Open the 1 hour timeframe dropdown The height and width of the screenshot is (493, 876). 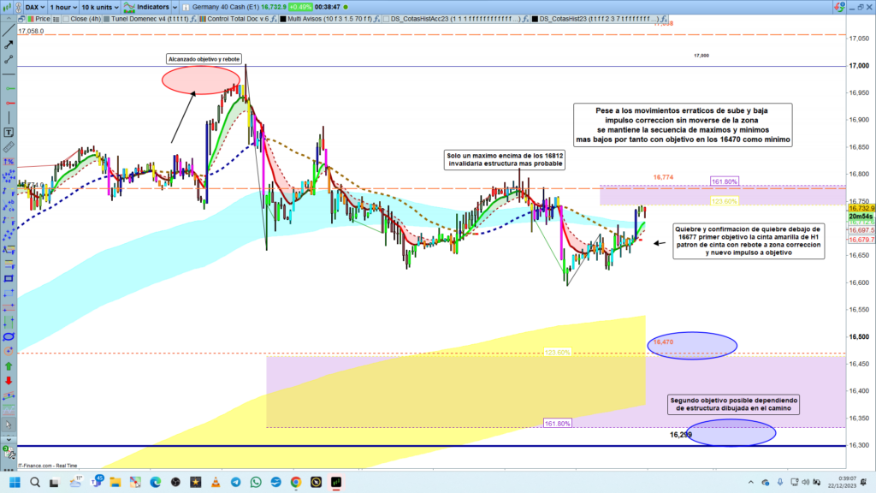pos(63,6)
